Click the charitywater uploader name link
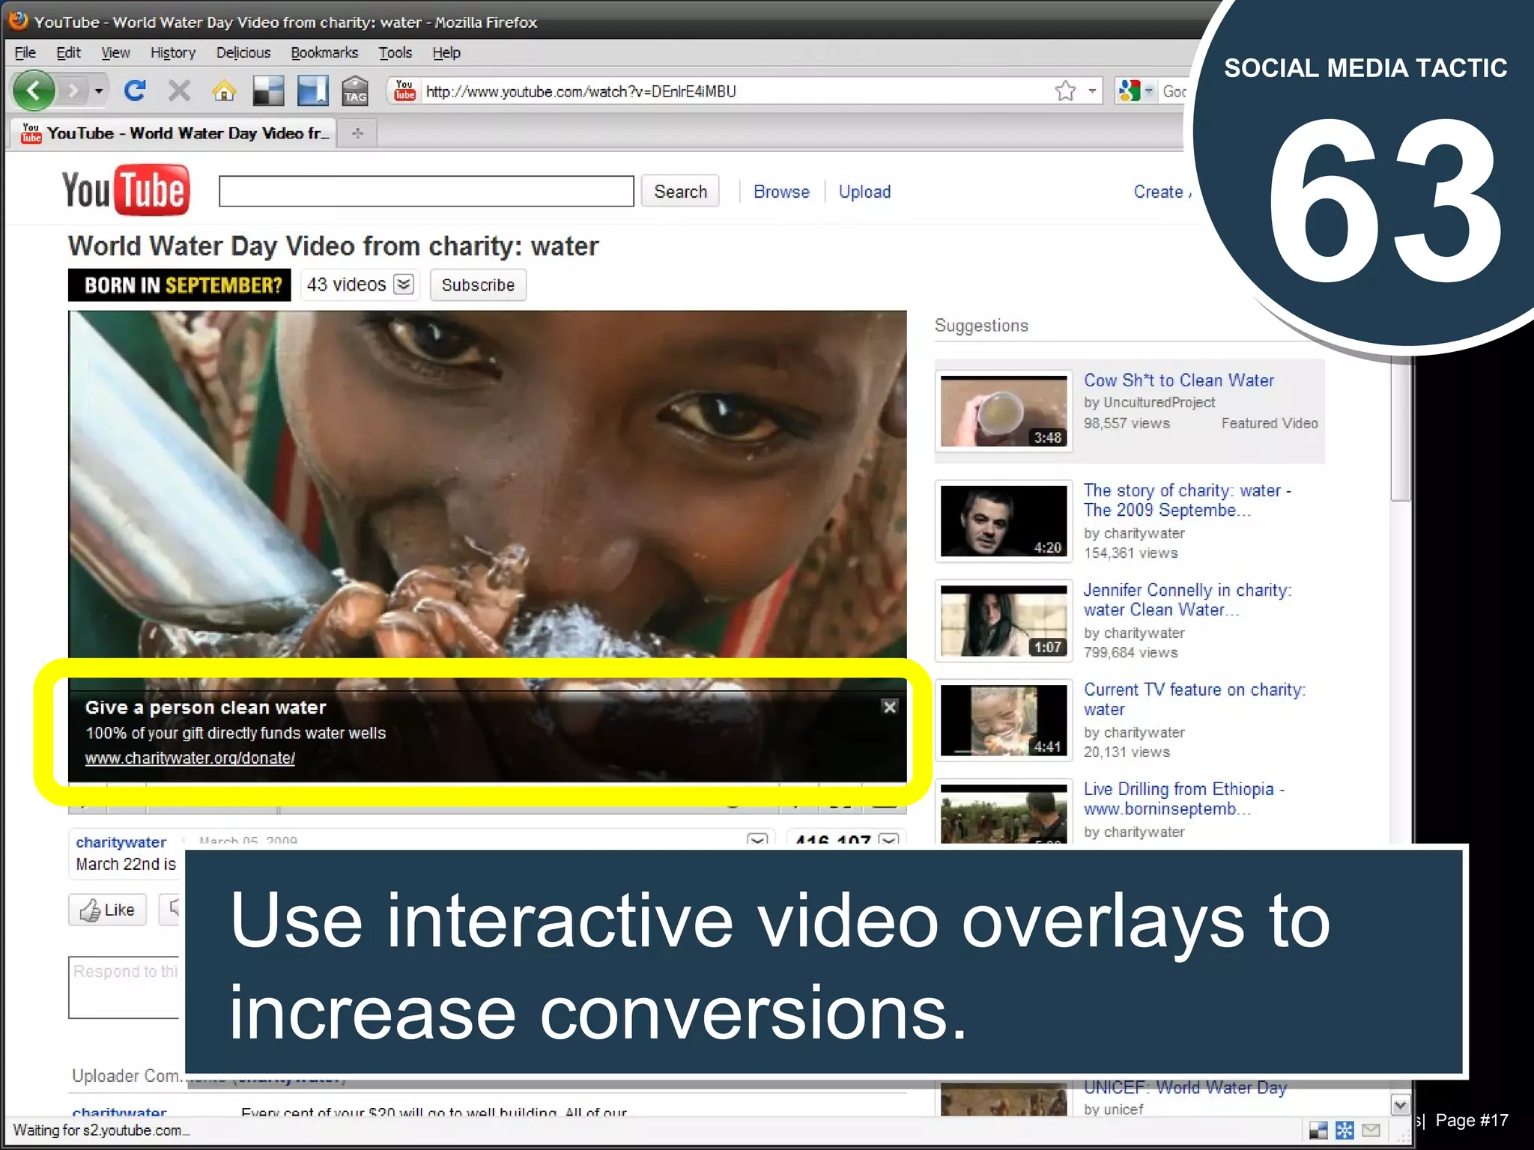This screenshot has height=1150, width=1534. click(x=121, y=842)
